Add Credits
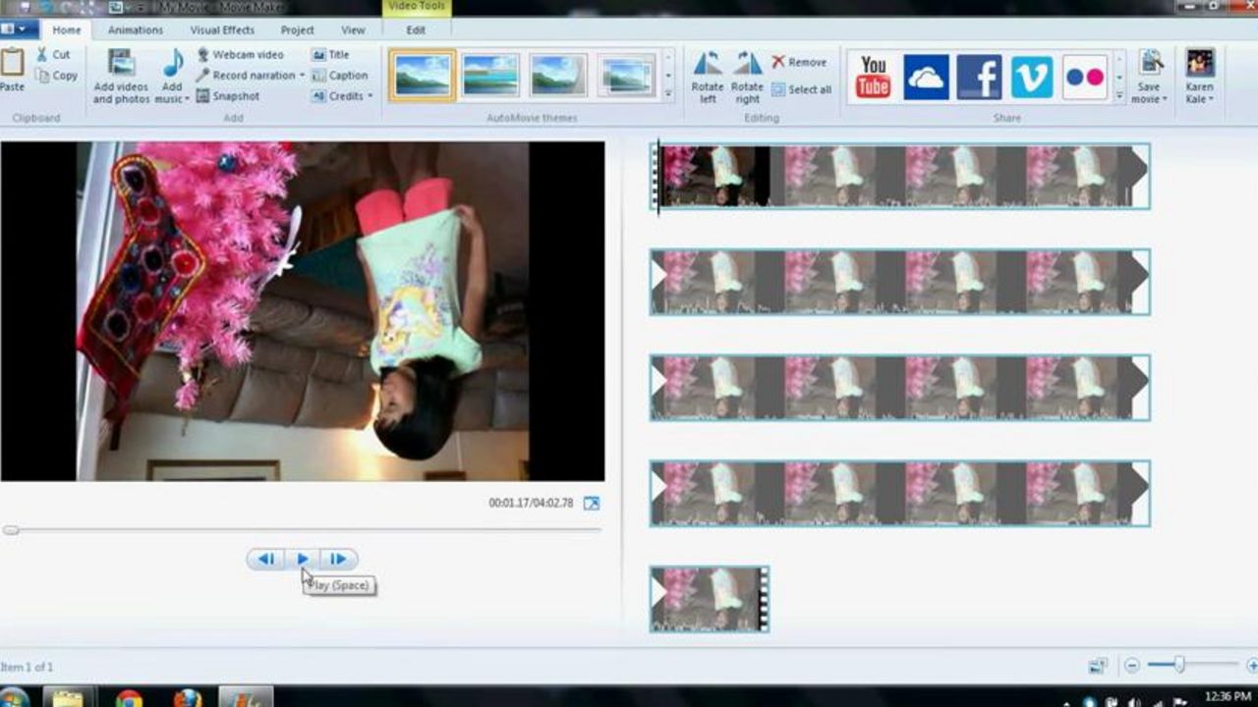Screen dimensions: 1258x707 pos(337,96)
